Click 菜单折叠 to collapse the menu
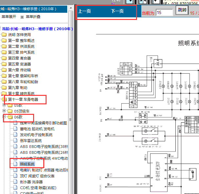The height and width of the screenshot is (194, 199). coord(33,17)
